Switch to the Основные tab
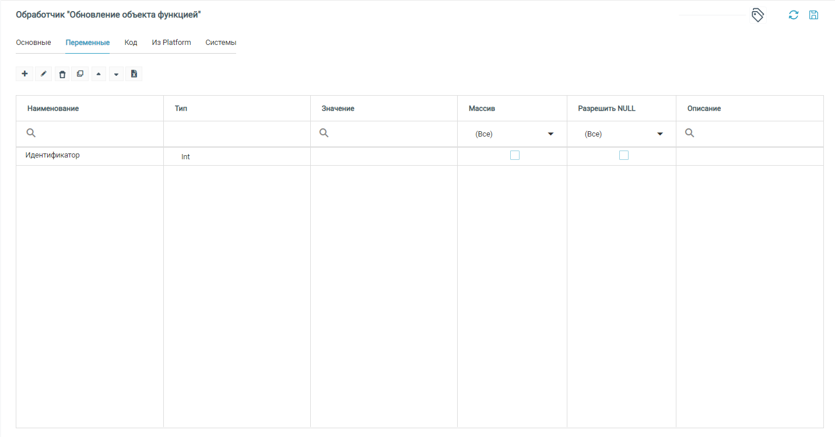 coord(33,43)
